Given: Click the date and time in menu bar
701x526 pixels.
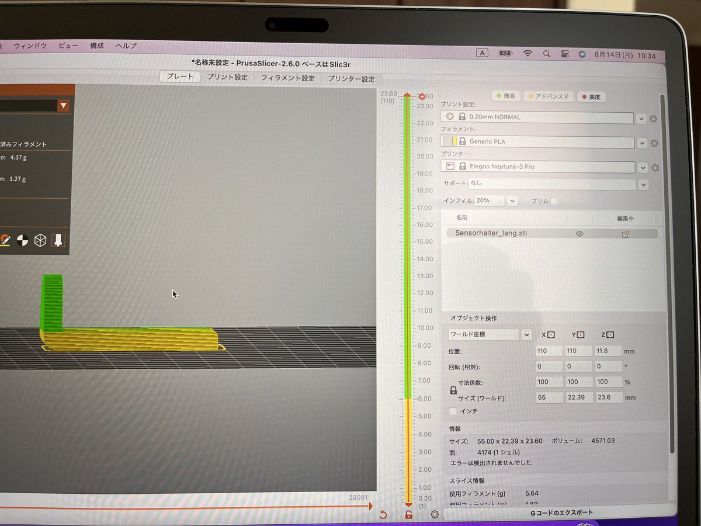Looking at the screenshot, I should pyautogui.click(x=625, y=56).
